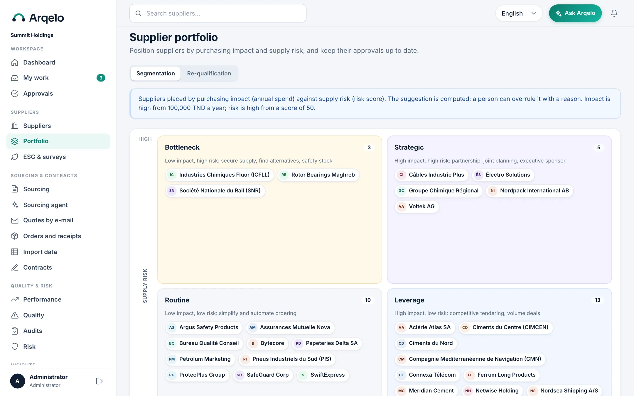Open the Dashboard home icon in the sidebar
Screen dimensions: 634x396
coord(15,62)
